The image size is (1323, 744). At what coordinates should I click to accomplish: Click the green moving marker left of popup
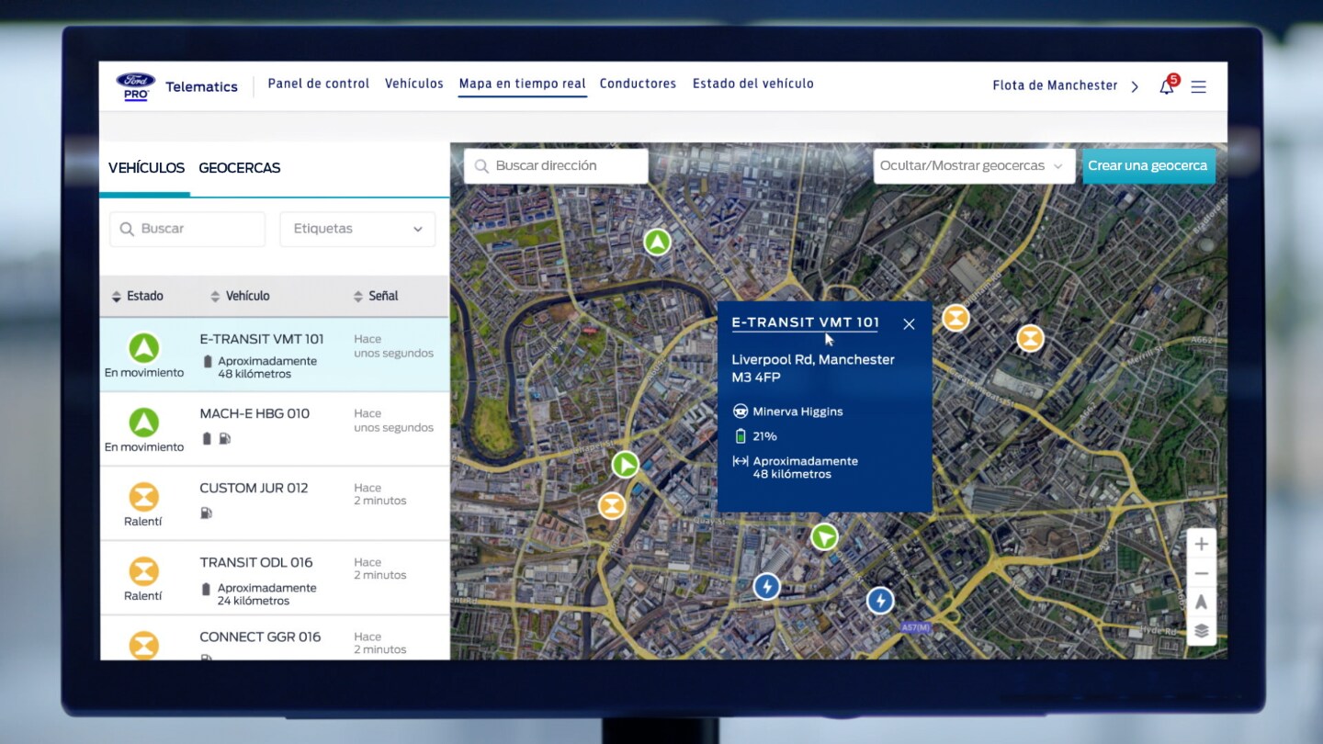pos(625,464)
